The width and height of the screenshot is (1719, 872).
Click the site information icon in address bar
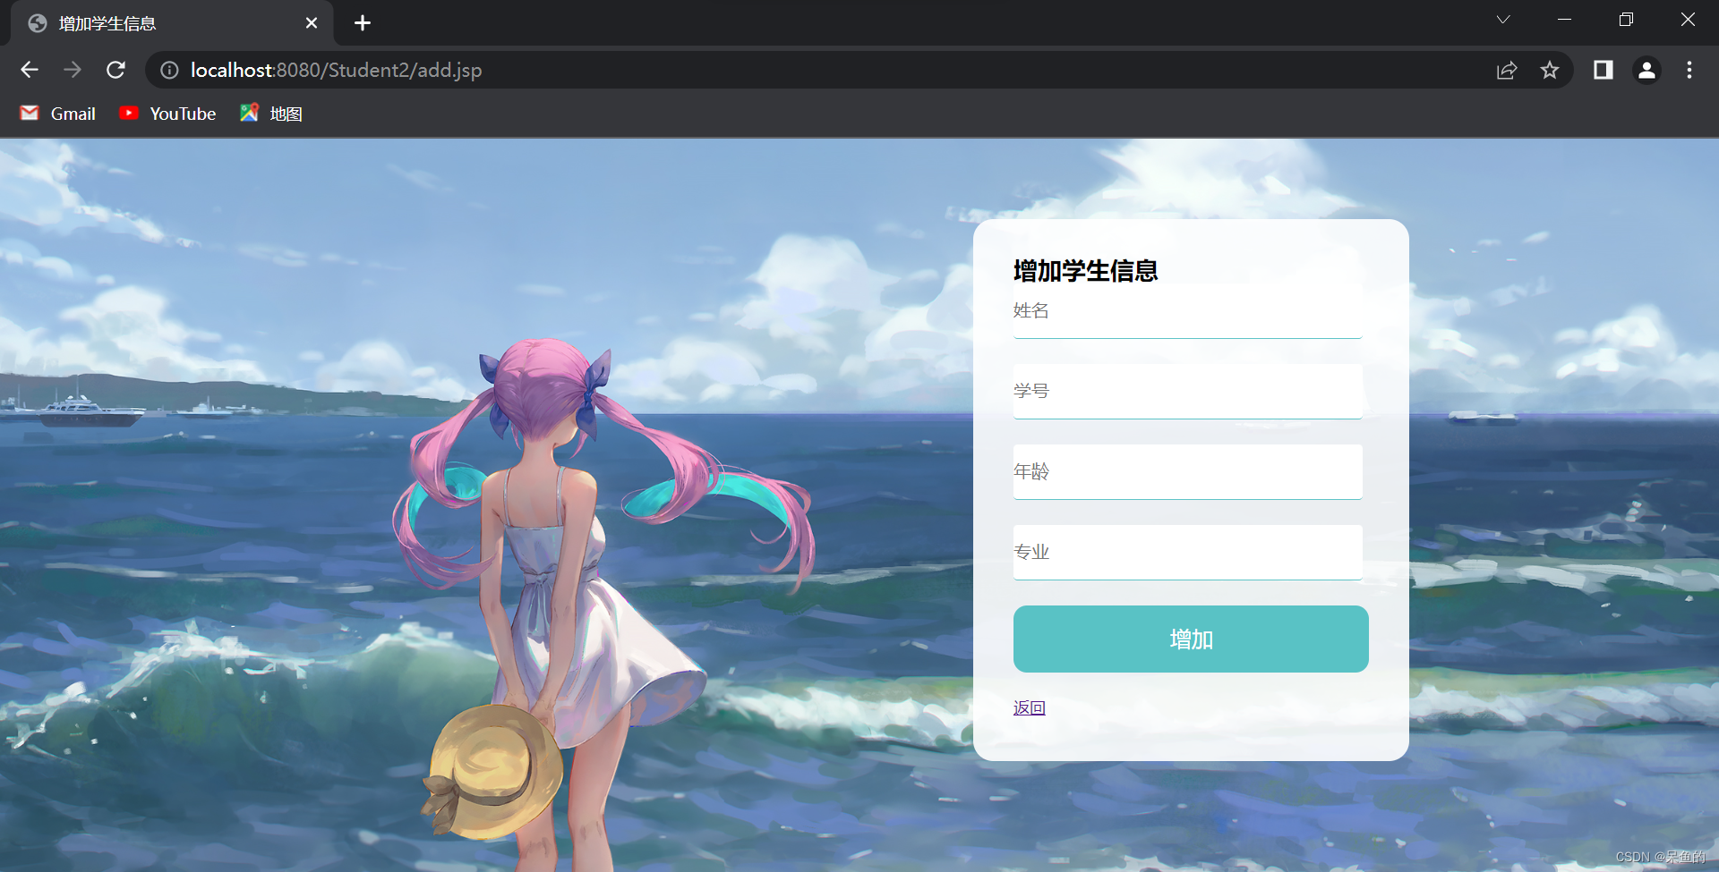pos(169,70)
